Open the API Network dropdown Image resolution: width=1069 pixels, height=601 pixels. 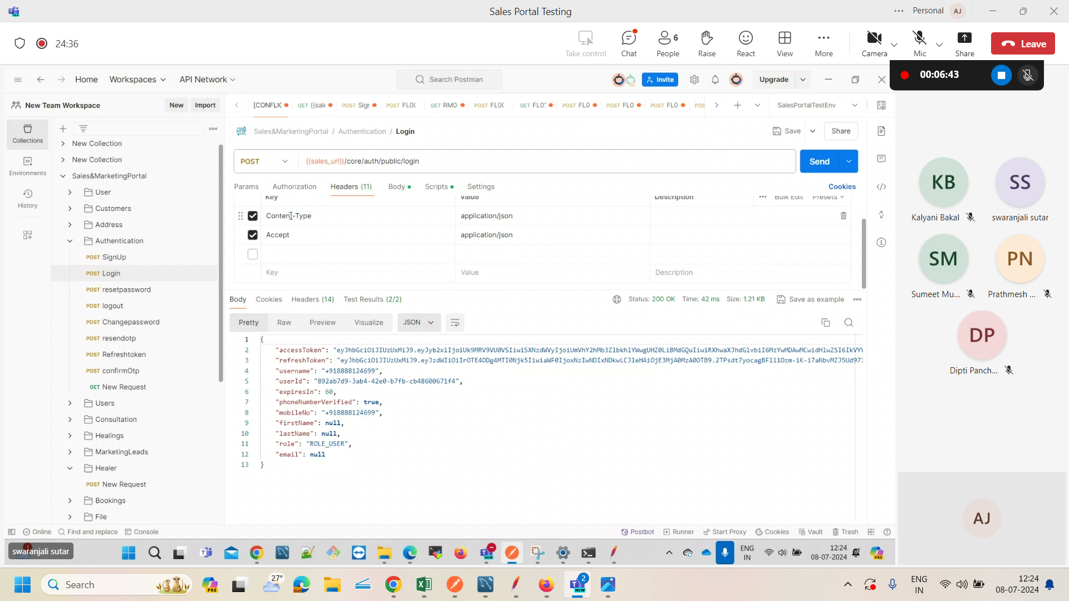click(207, 80)
